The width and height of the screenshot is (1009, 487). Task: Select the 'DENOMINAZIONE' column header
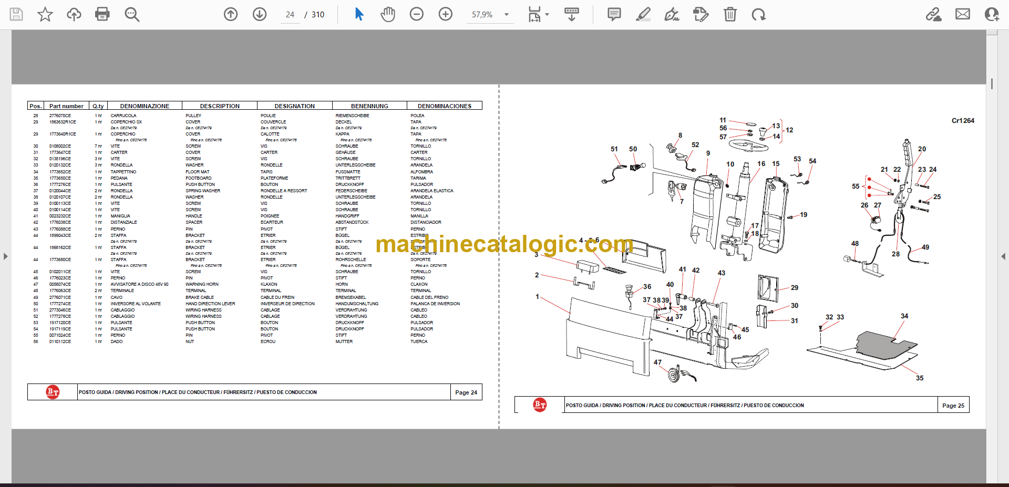pyautogui.click(x=145, y=106)
